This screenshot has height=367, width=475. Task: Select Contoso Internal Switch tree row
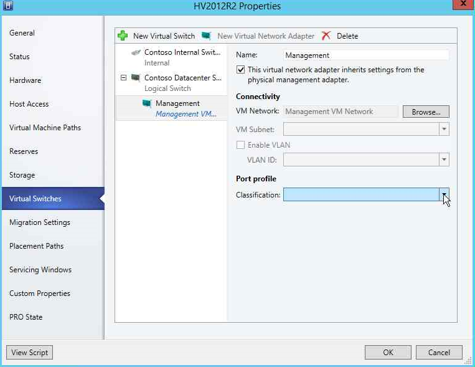click(171, 57)
